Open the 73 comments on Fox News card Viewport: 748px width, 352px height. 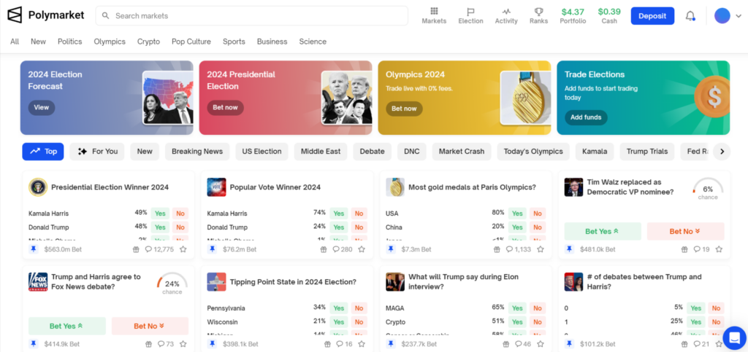166,344
